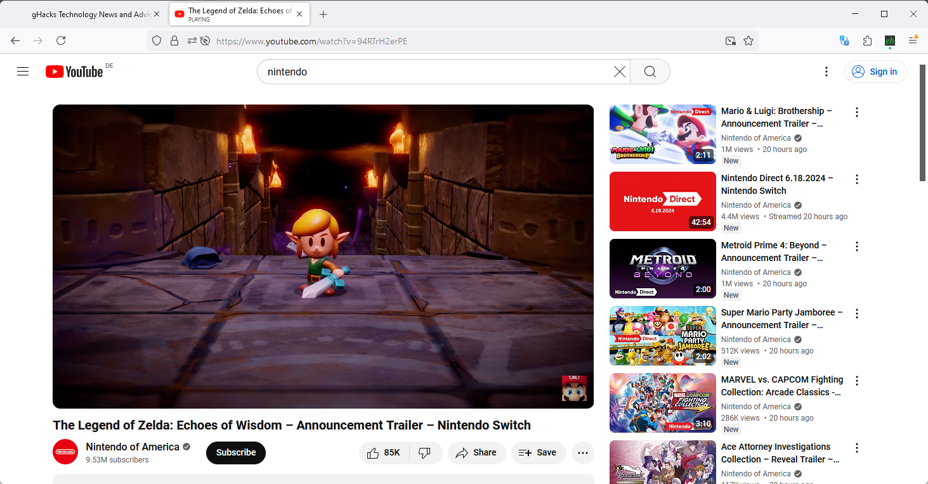Open options menu for Mario & Luigi video
The image size is (928, 484).
pos(857,112)
